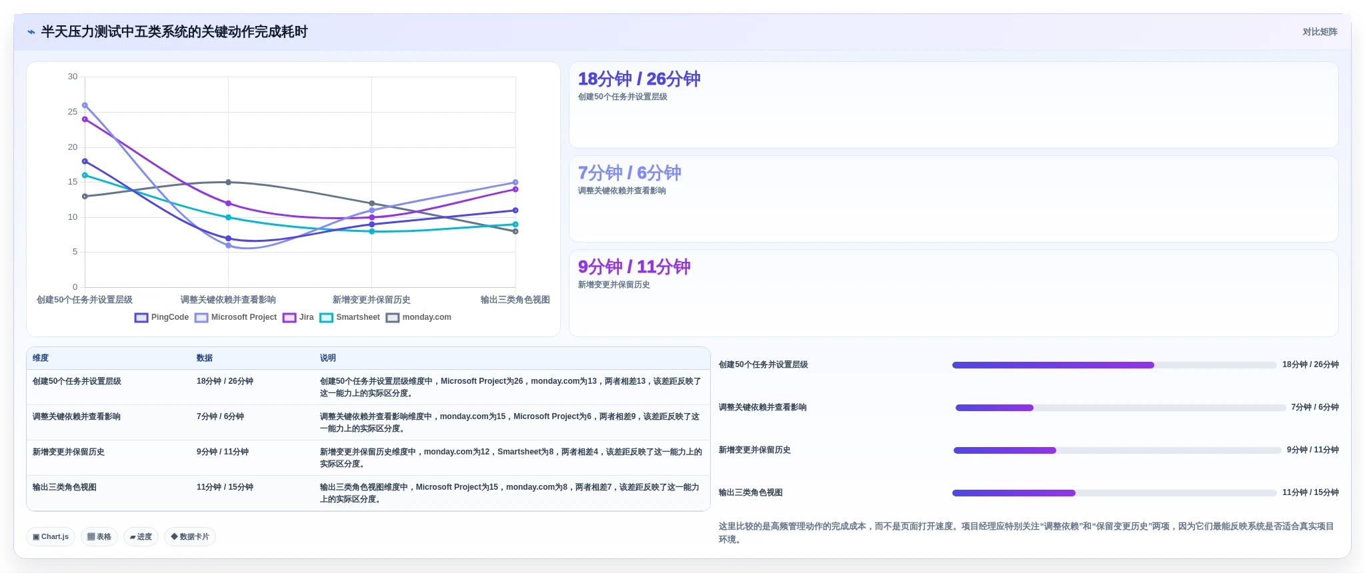Click table cell 新增变更并保留历史

(69, 452)
